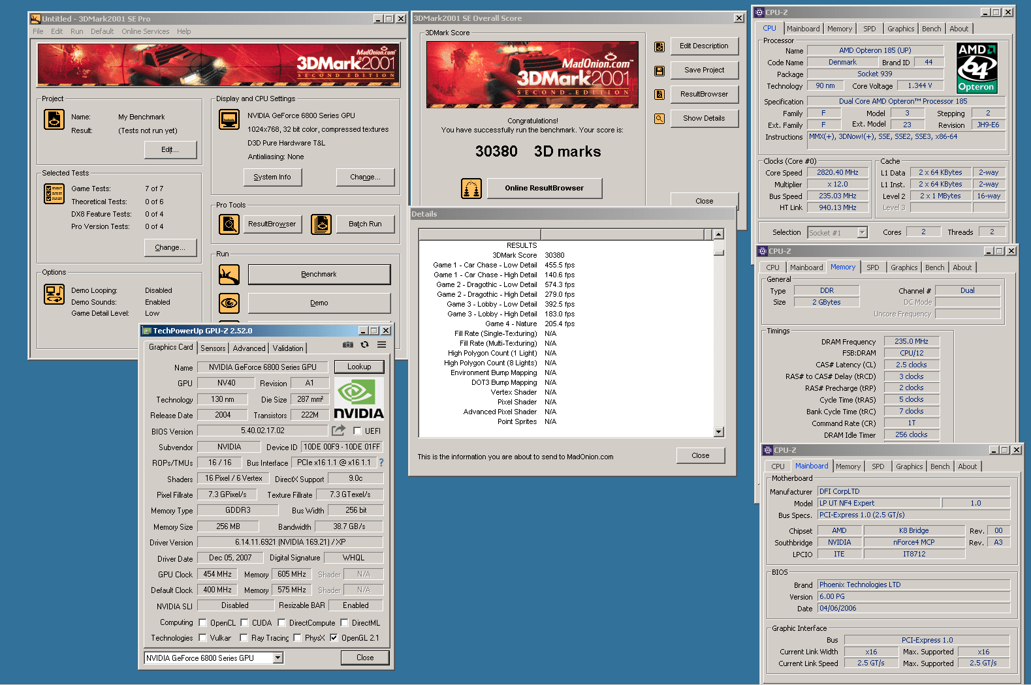Toggle the CUDA checkbox
The width and height of the screenshot is (1031, 685).
tap(244, 623)
